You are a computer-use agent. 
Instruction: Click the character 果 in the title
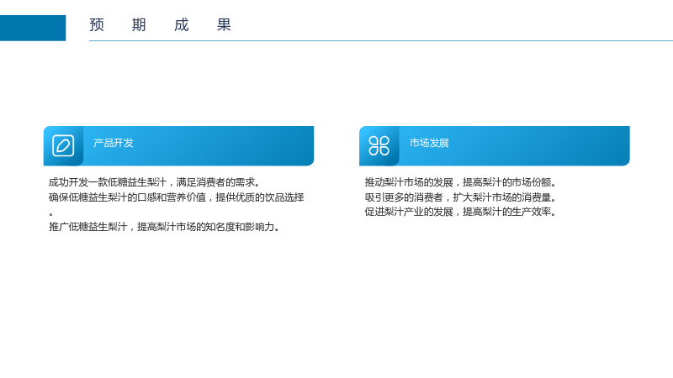tap(224, 25)
